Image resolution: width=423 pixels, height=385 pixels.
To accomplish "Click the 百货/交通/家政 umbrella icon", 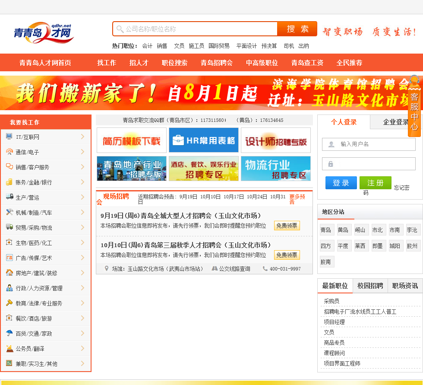I will click(x=9, y=333).
